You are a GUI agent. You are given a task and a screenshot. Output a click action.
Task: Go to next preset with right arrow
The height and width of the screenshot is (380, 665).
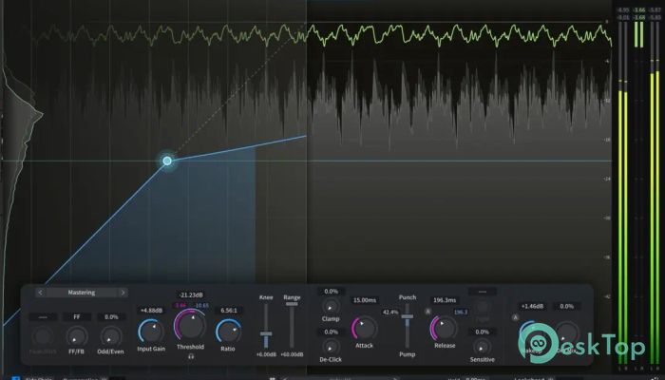(122, 293)
